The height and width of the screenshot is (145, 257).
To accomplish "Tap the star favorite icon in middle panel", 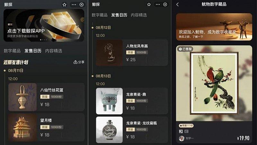I will 149,4.
